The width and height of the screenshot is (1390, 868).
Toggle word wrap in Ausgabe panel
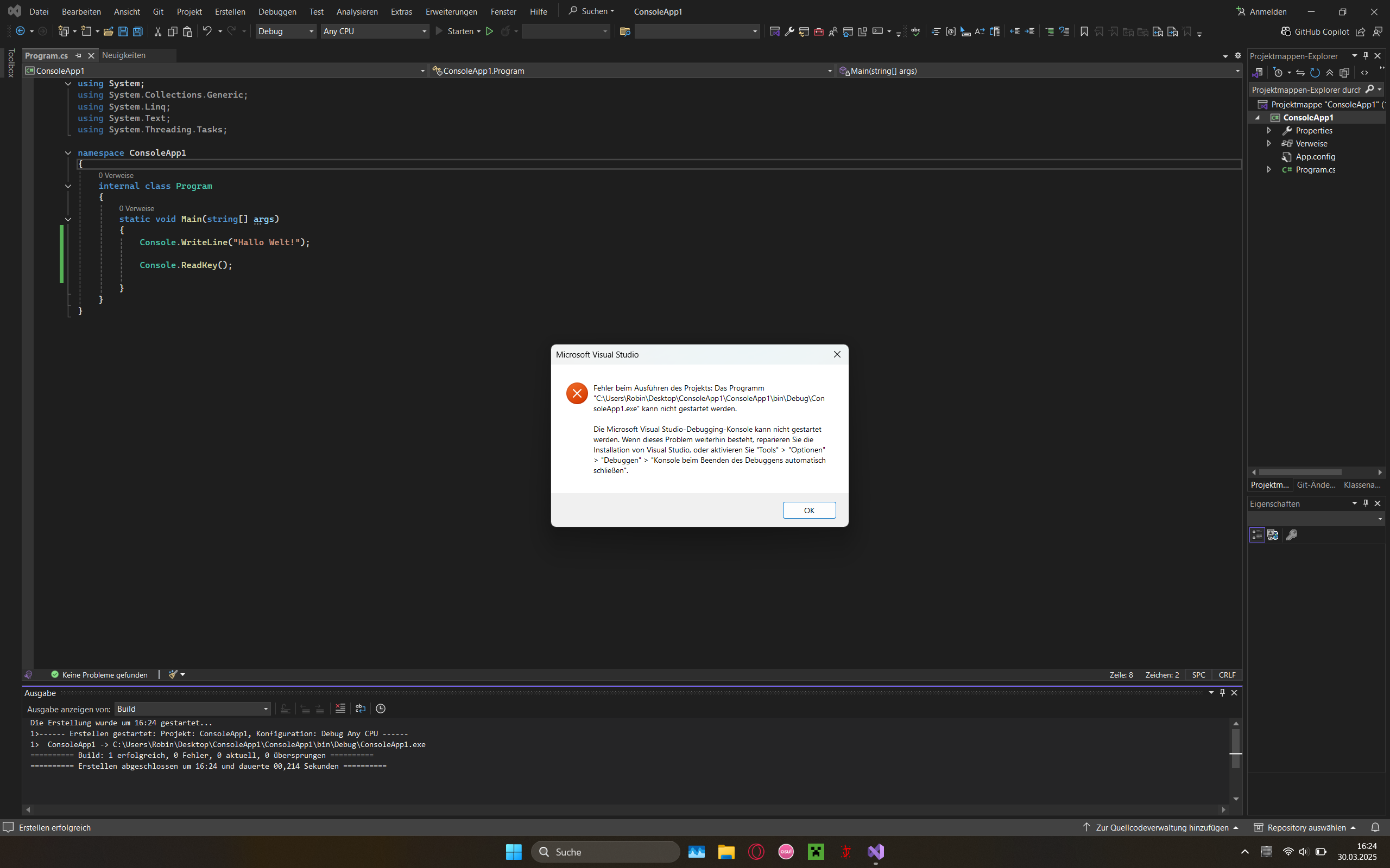click(x=360, y=709)
